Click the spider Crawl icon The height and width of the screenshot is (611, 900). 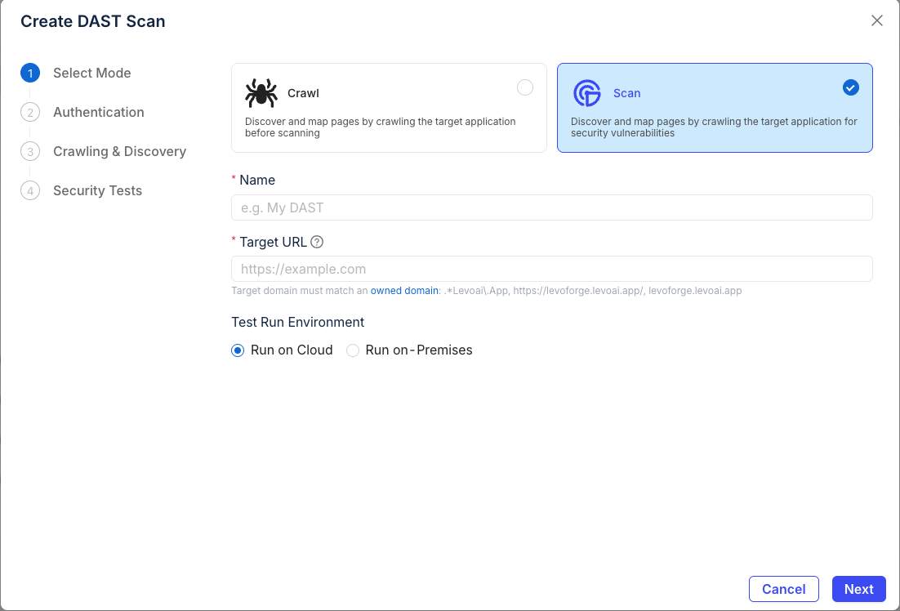261,94
